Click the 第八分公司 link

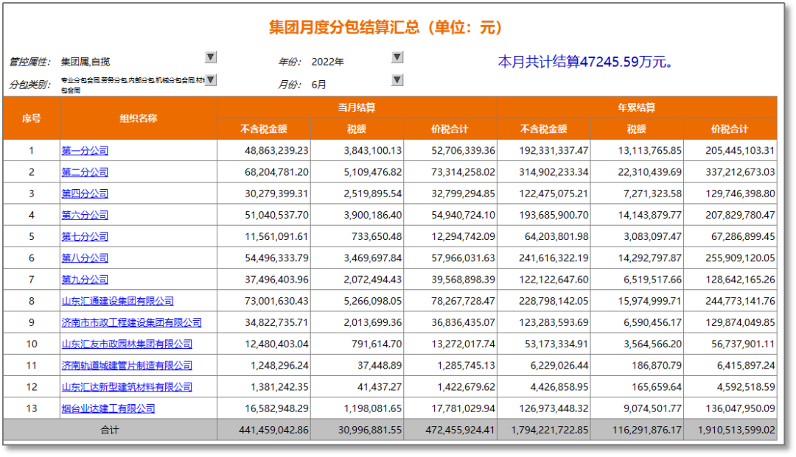[83, 258]
